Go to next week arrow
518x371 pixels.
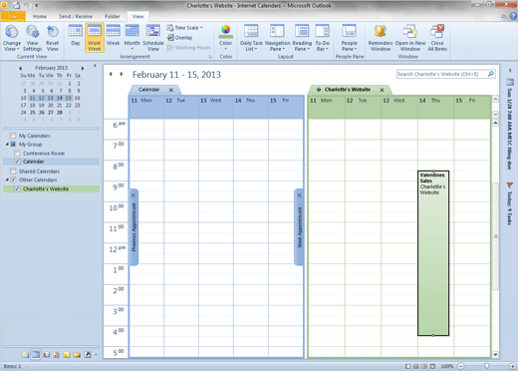click(122, 74)
